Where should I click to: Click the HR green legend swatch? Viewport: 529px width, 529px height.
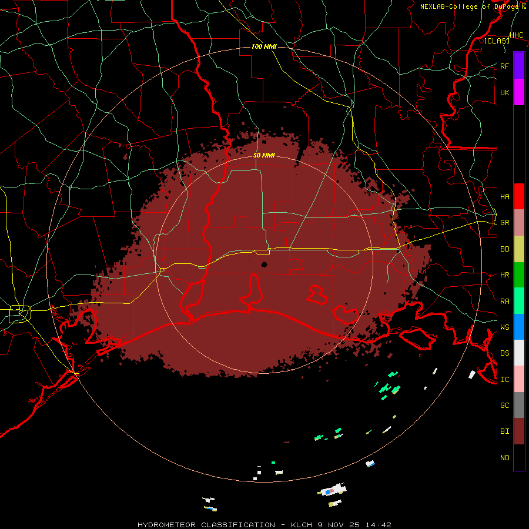click(519, 275)
